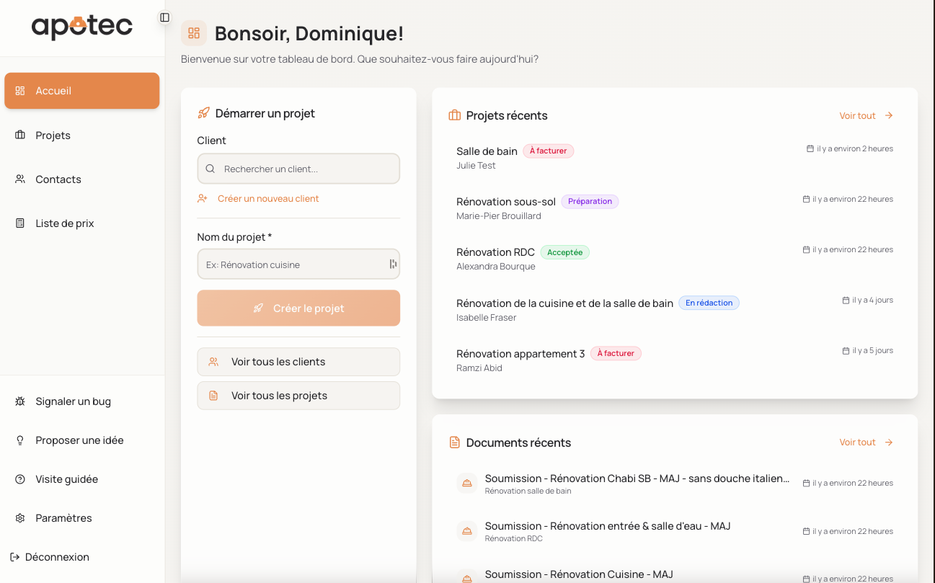Click the Acceptée status badge

click(564, 252)
